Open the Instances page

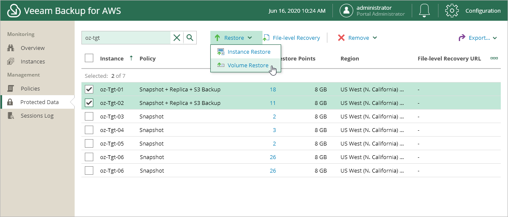point(33,61)
